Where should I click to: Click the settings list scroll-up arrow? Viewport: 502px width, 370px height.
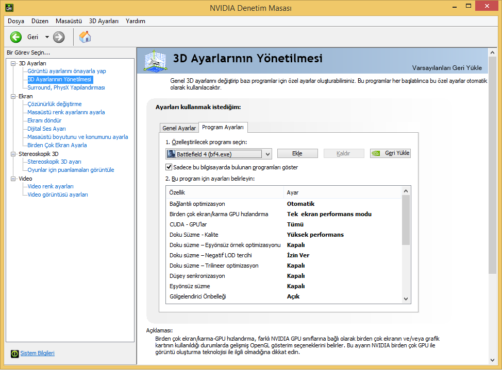[406, 191]
